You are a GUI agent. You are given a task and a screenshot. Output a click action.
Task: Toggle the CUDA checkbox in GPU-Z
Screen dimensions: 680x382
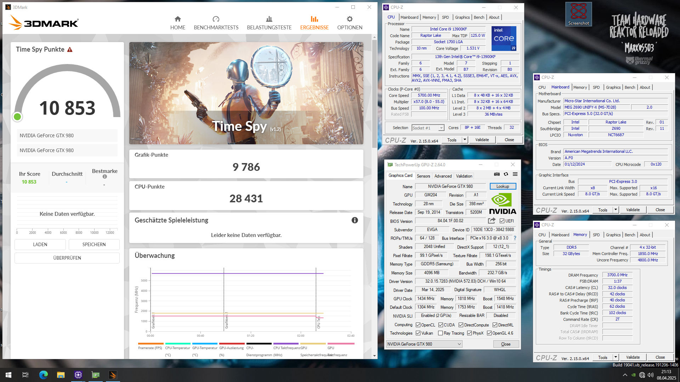441,325
